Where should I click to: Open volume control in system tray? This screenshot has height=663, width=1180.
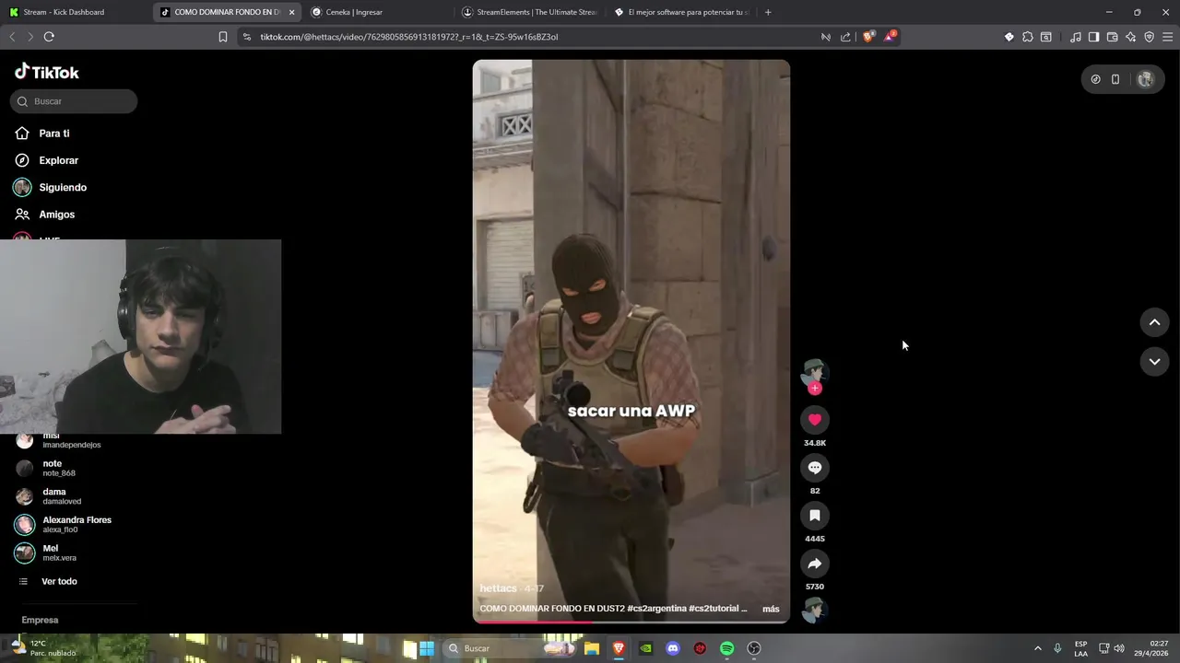[1118, 648]
